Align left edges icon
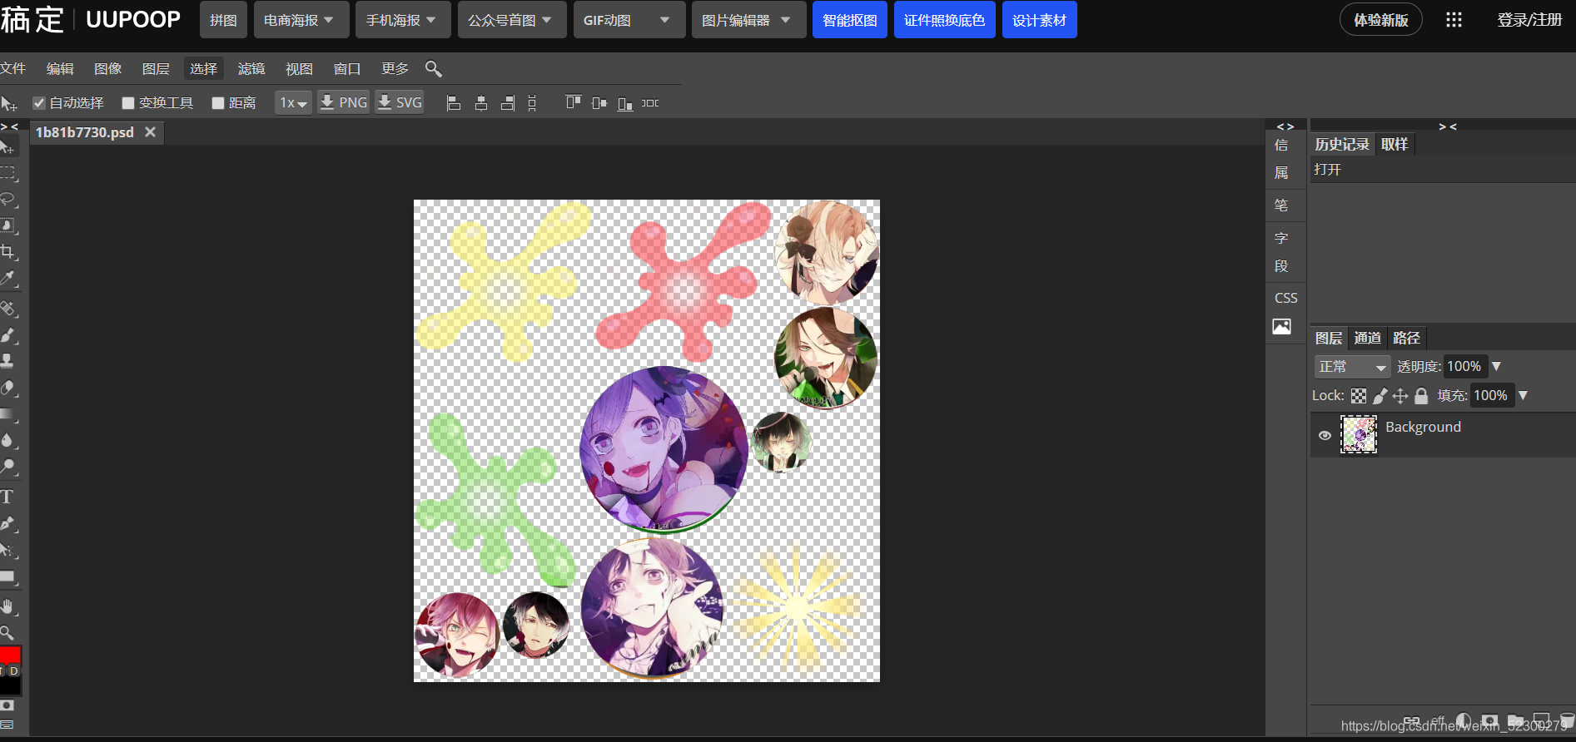1576x742 pixels. point(454,103)
